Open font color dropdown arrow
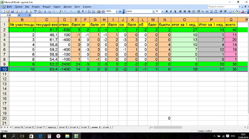 click(x=246, y=12)
